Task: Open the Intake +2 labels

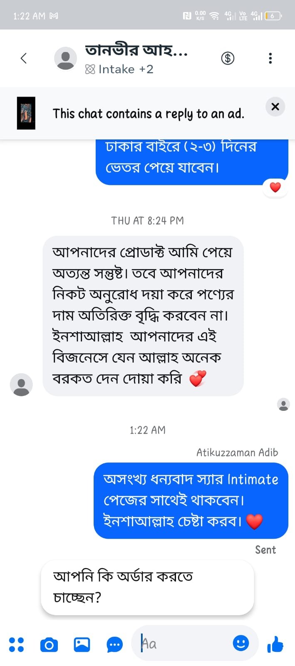Action: [x=120, y=69]
